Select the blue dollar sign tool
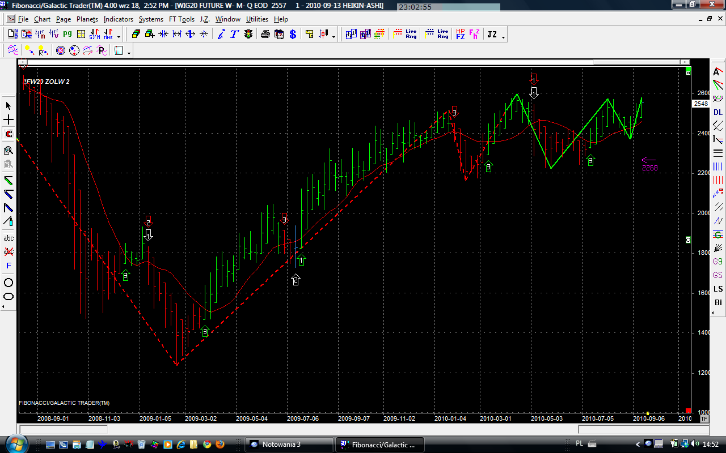Screen dimensions: 726x453 coord(293,35)
